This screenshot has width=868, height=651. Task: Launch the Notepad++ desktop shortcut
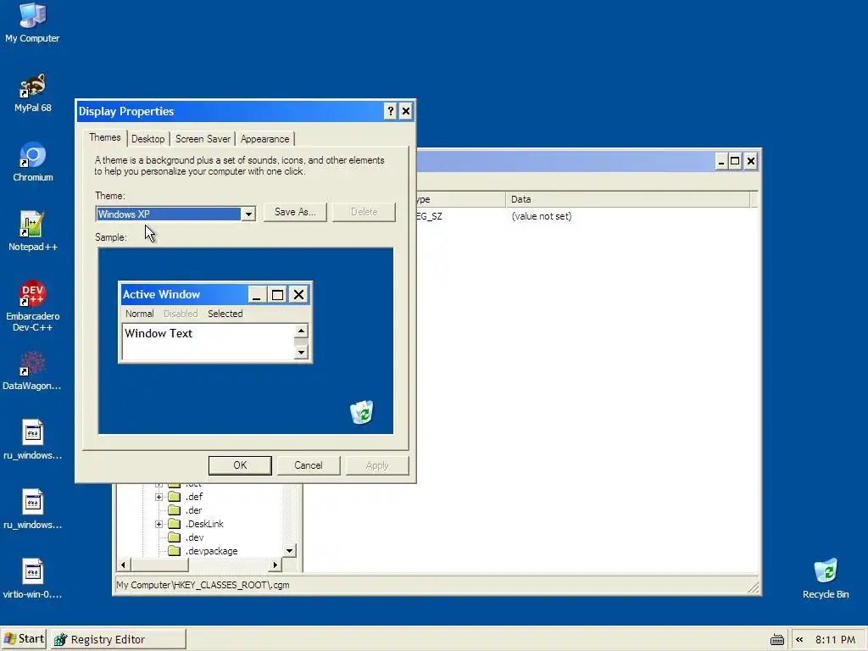(33, 231)
